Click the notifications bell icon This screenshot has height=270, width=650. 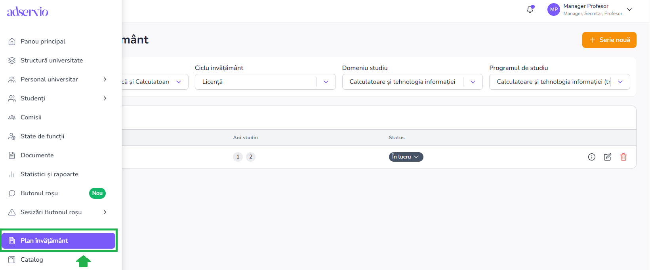point(530,9)
